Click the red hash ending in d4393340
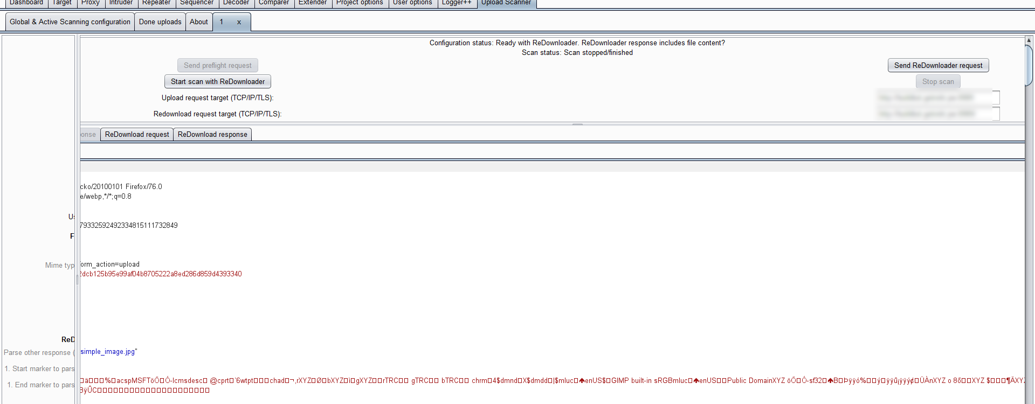Screen dimensions: 1035x404 coord(161,274)
